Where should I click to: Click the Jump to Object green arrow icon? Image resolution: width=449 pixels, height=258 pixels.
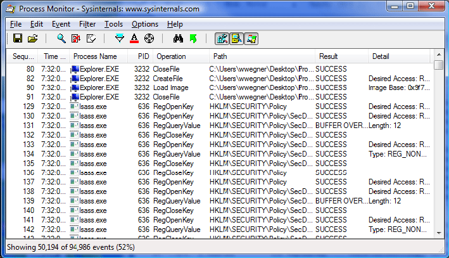193,38
